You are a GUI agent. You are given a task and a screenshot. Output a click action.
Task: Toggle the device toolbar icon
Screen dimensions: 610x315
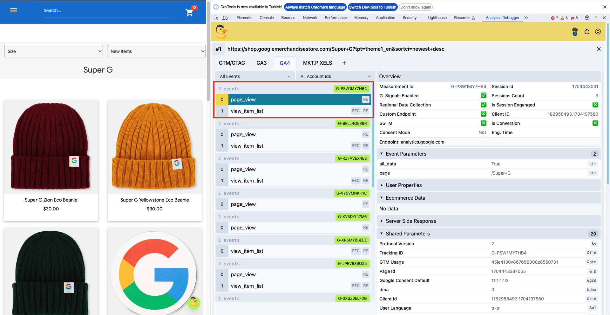coord(225,18)
